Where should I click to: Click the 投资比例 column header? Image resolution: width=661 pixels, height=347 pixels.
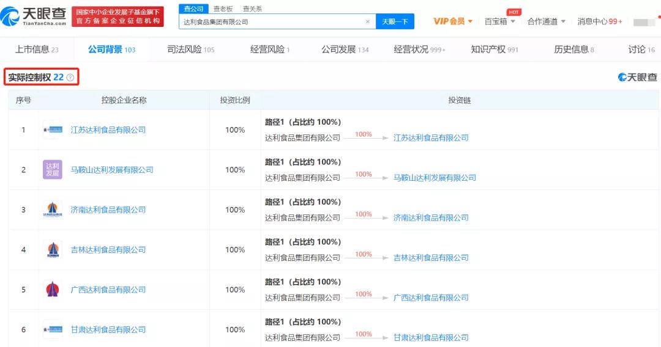(x=235, y=100)
